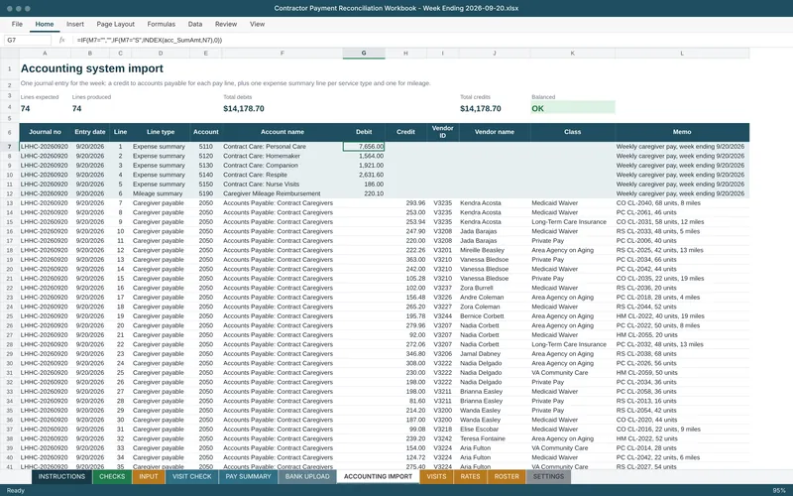
Task: Open the Data tab
Action: click(195, 24)
